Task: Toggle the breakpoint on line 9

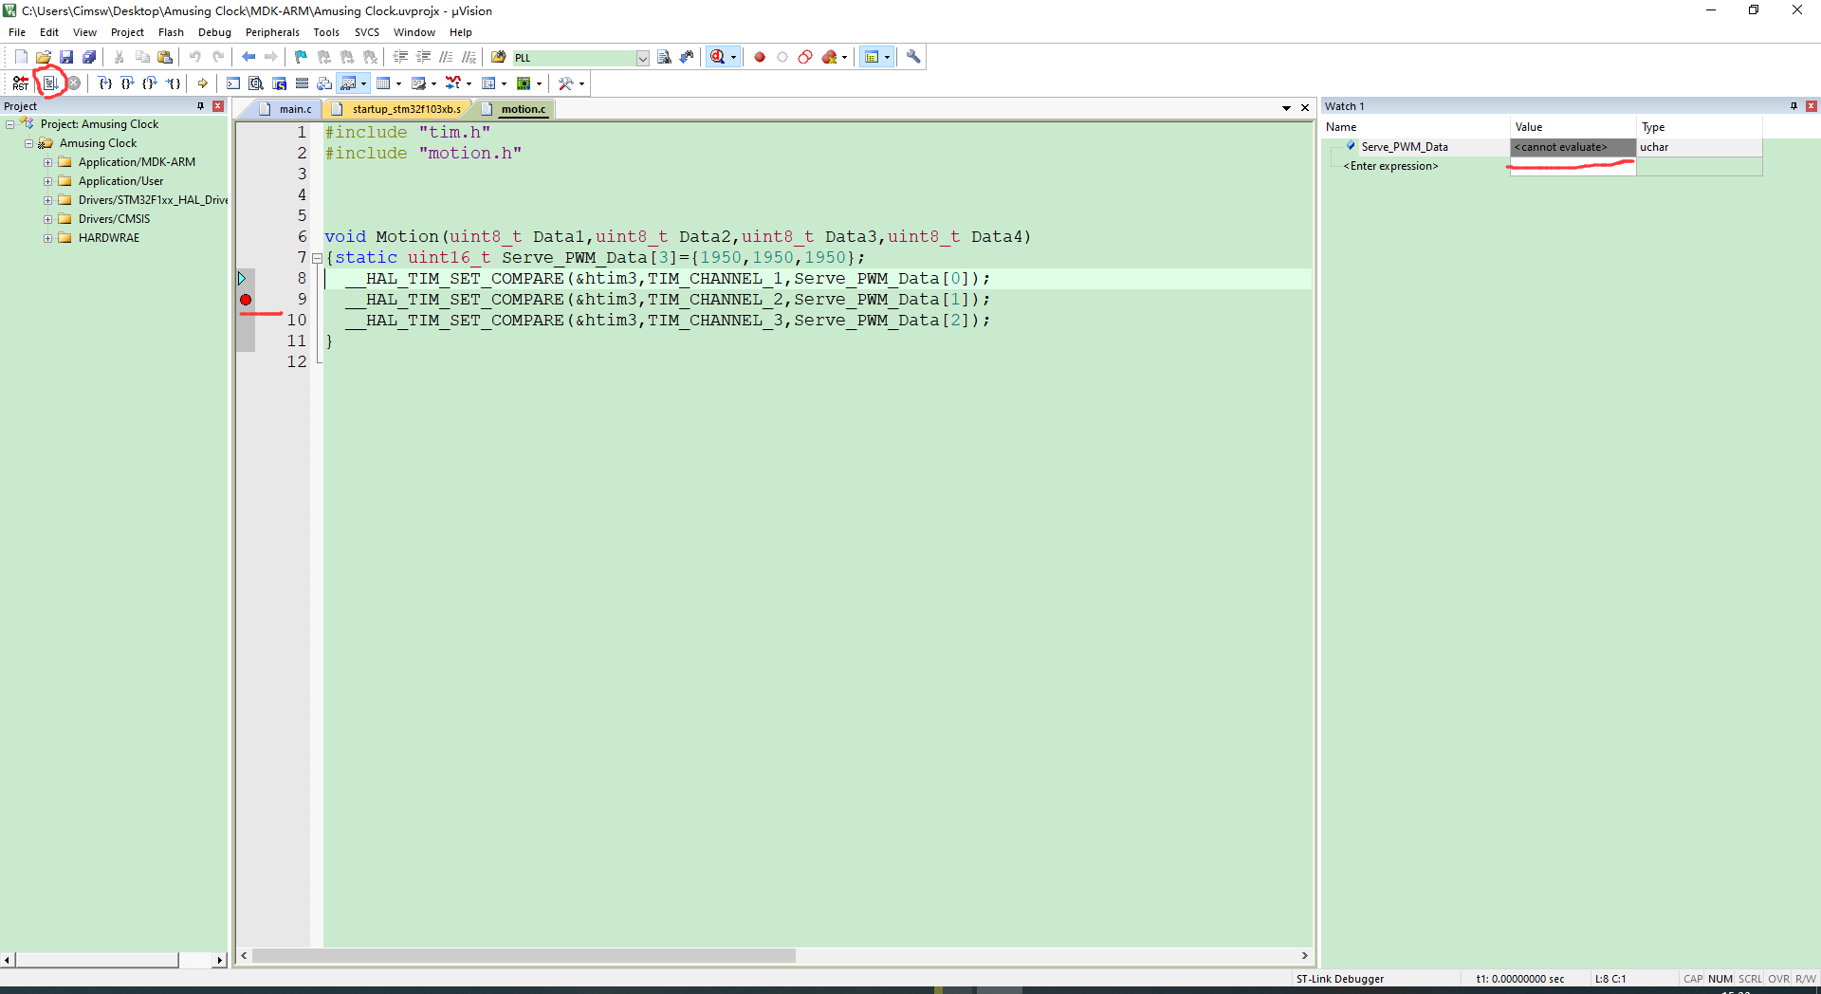Action: point(246,300)
